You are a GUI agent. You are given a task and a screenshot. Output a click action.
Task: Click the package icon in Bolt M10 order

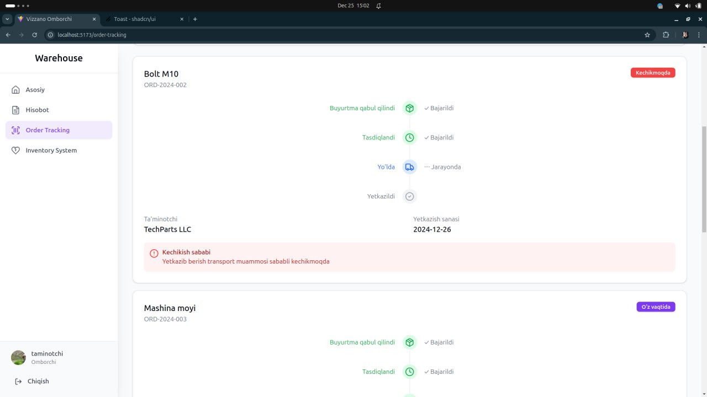[409, 108]
